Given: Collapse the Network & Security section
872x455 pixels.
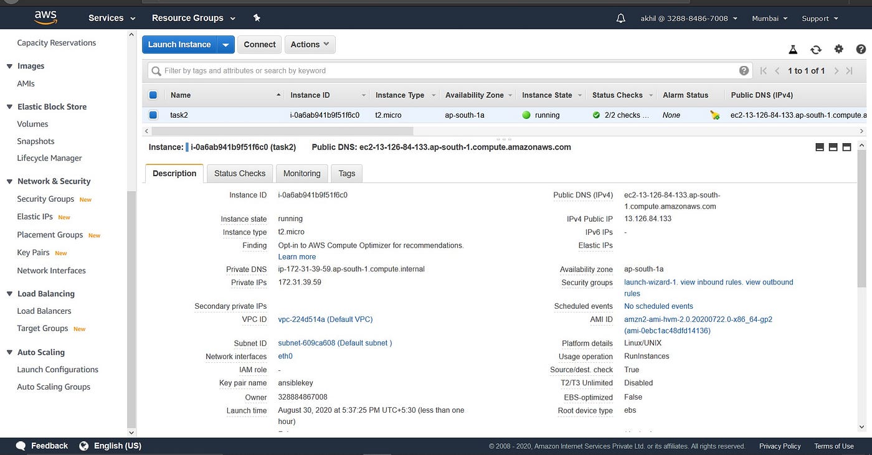Looking at the screenshot, I should [x=9, y=182].
